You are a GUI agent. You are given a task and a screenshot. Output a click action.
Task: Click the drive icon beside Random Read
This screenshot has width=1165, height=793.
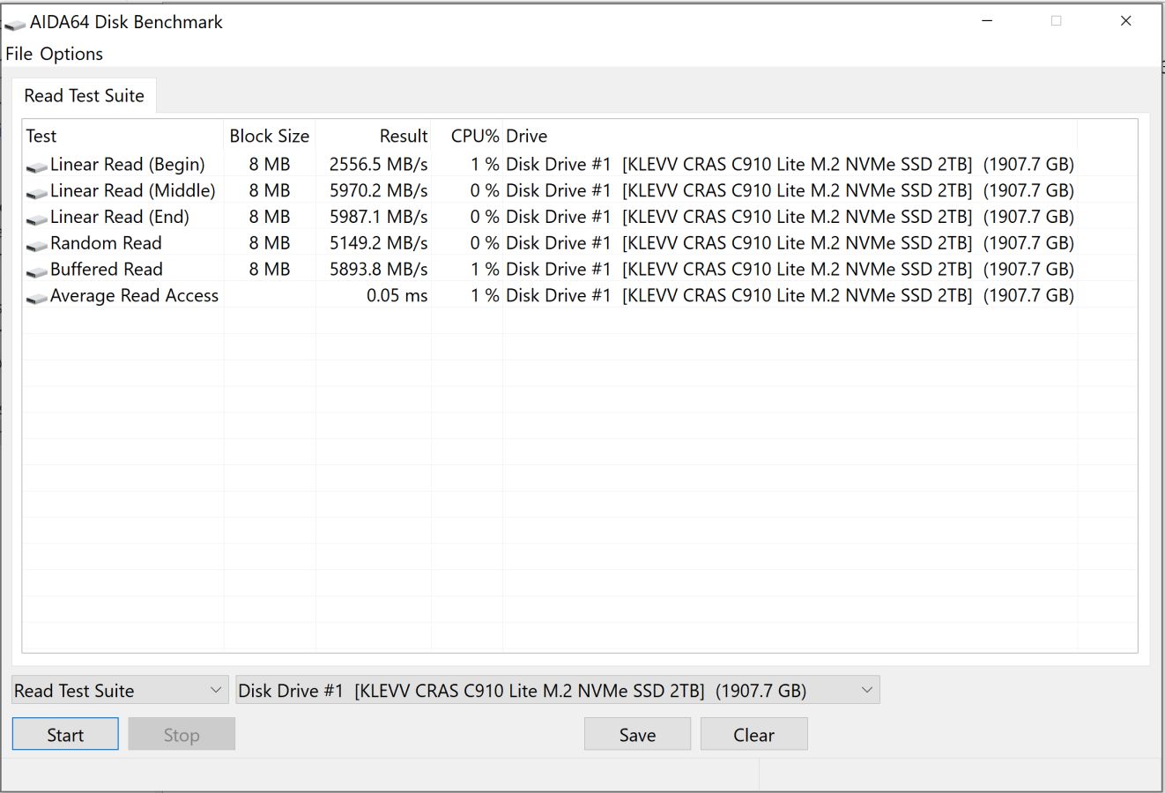point(37,245)
